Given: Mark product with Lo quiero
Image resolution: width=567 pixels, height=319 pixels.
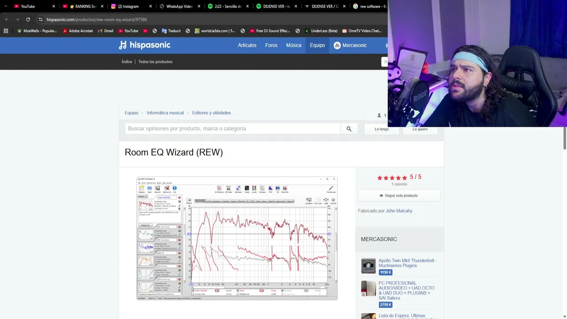Looking at the screenshot, I should coord(420,129).
